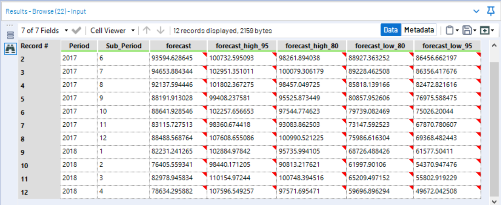Image resolution: width=501 pixels, height=205 pixels.
Task: Click cell 102951.351011
Action: (x=242, y=71)
